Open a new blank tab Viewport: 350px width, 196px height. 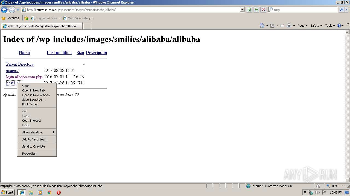[87, 26]
